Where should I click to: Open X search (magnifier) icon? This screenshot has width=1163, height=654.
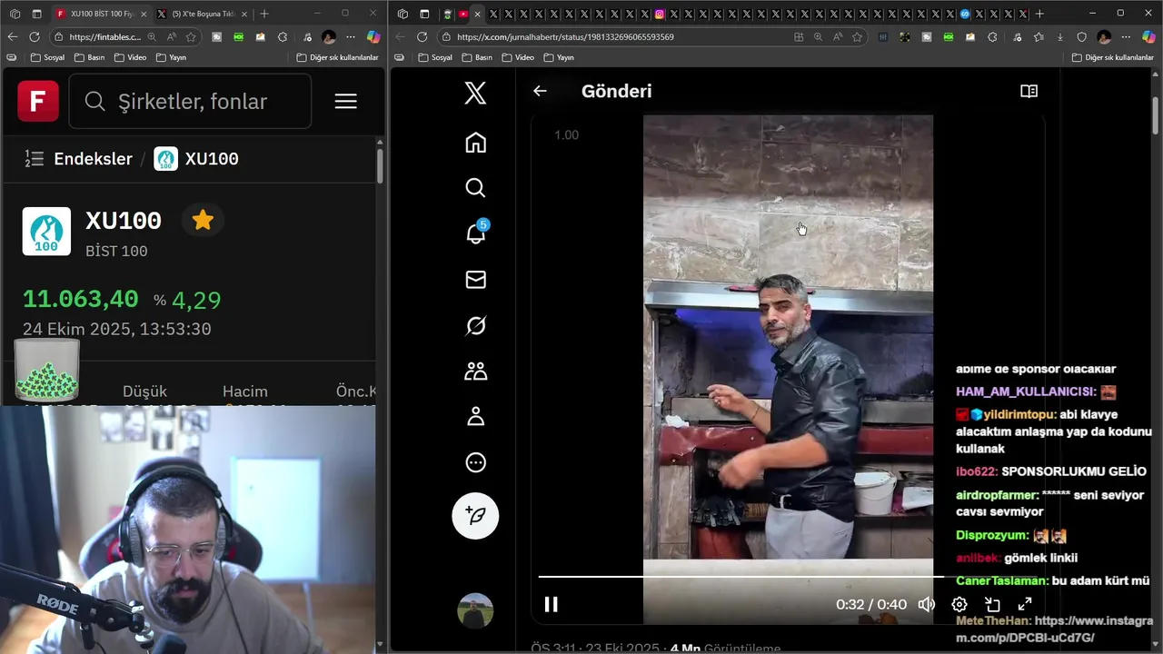pos(475,188)
